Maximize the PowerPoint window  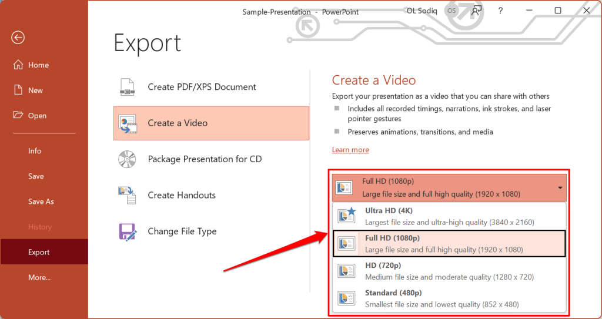[558, 11]
